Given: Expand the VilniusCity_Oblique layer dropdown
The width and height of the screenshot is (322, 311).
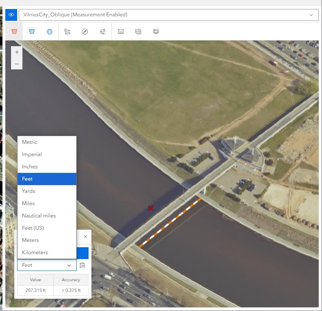Looking at the screenshot, I should [311, 15].
